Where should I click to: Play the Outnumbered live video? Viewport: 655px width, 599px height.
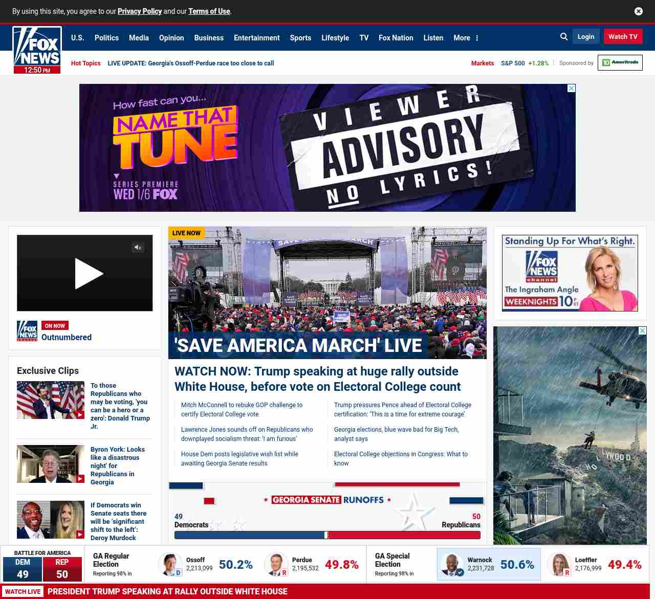[88, 274]
